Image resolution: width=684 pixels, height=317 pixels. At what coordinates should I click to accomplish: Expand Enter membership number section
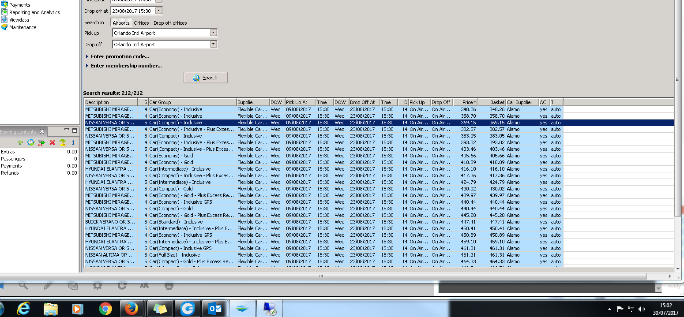124,66
